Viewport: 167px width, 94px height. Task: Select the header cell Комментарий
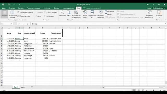coord(29,33)
